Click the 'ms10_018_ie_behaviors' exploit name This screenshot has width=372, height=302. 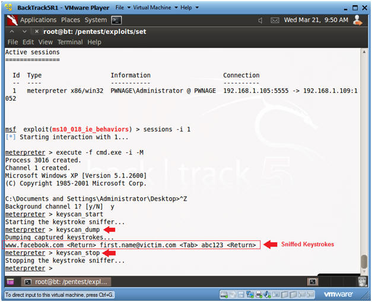point(90,130)
